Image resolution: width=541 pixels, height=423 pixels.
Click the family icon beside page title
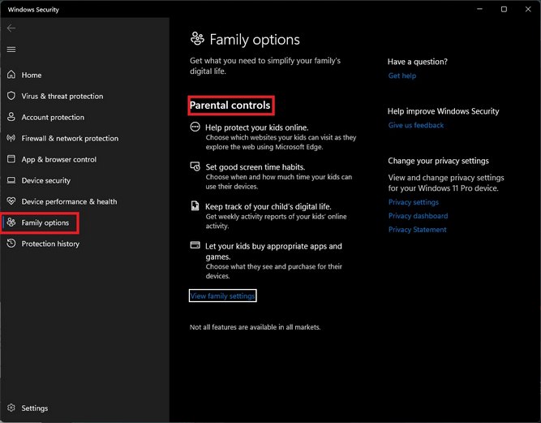(x=197, y=39)
